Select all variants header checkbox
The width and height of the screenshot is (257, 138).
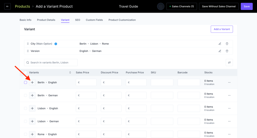point(25,73)
